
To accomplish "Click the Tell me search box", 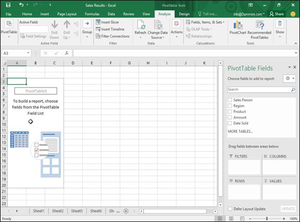I will point(207,14).
